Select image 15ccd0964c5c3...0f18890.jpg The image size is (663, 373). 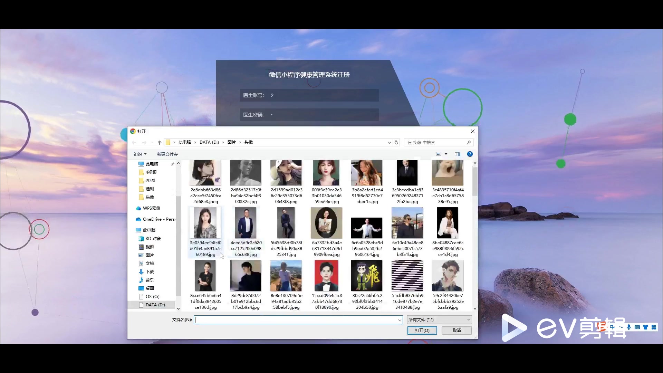click(x=327, y=285)
